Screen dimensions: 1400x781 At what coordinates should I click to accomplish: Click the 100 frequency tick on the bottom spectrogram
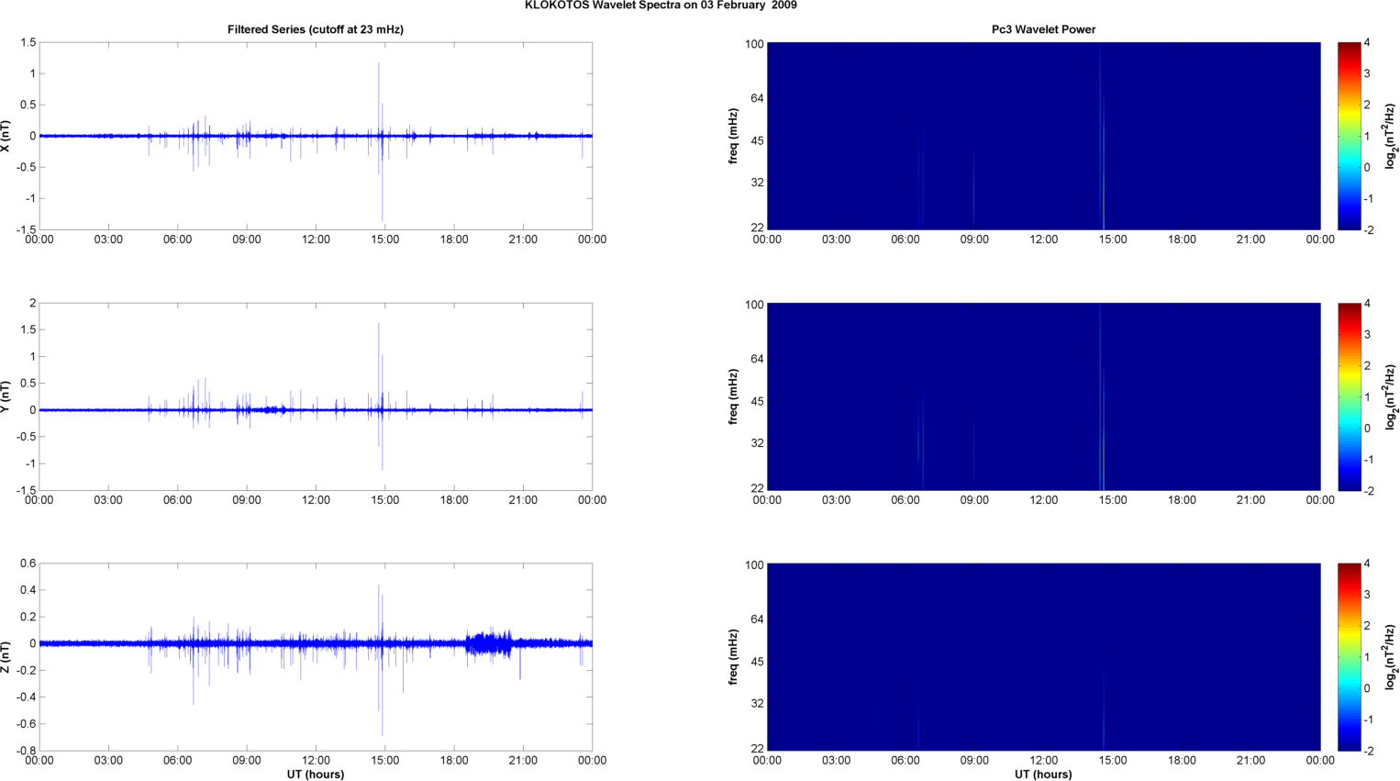tap(753, 565)
